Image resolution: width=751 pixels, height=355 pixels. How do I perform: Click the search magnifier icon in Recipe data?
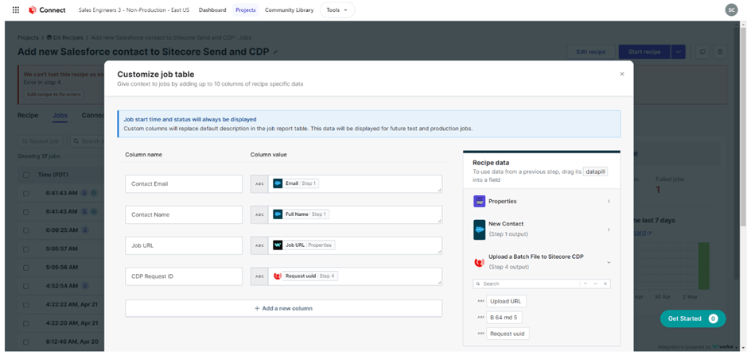coord(478,284)
